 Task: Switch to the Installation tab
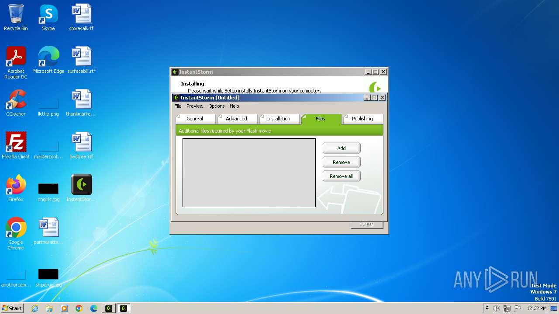(x=279, y=119)
